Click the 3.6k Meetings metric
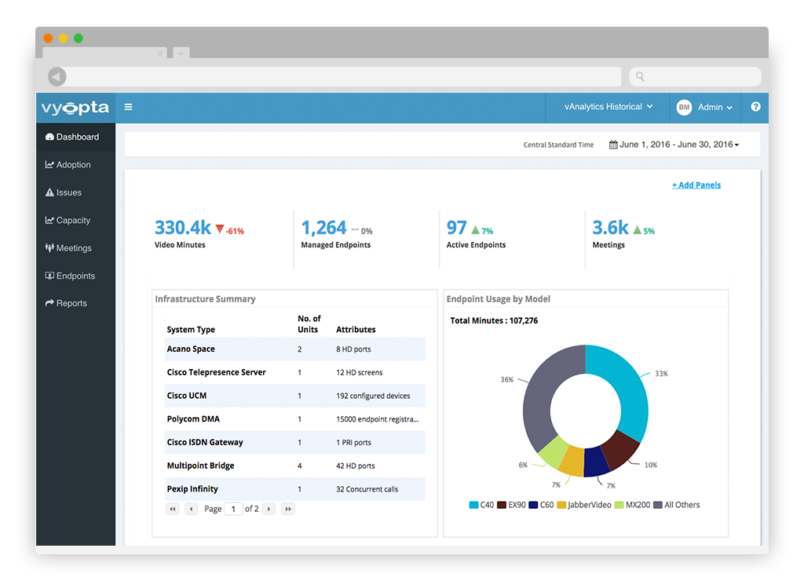Screen dimensions: 804x581 pos(623,234)
